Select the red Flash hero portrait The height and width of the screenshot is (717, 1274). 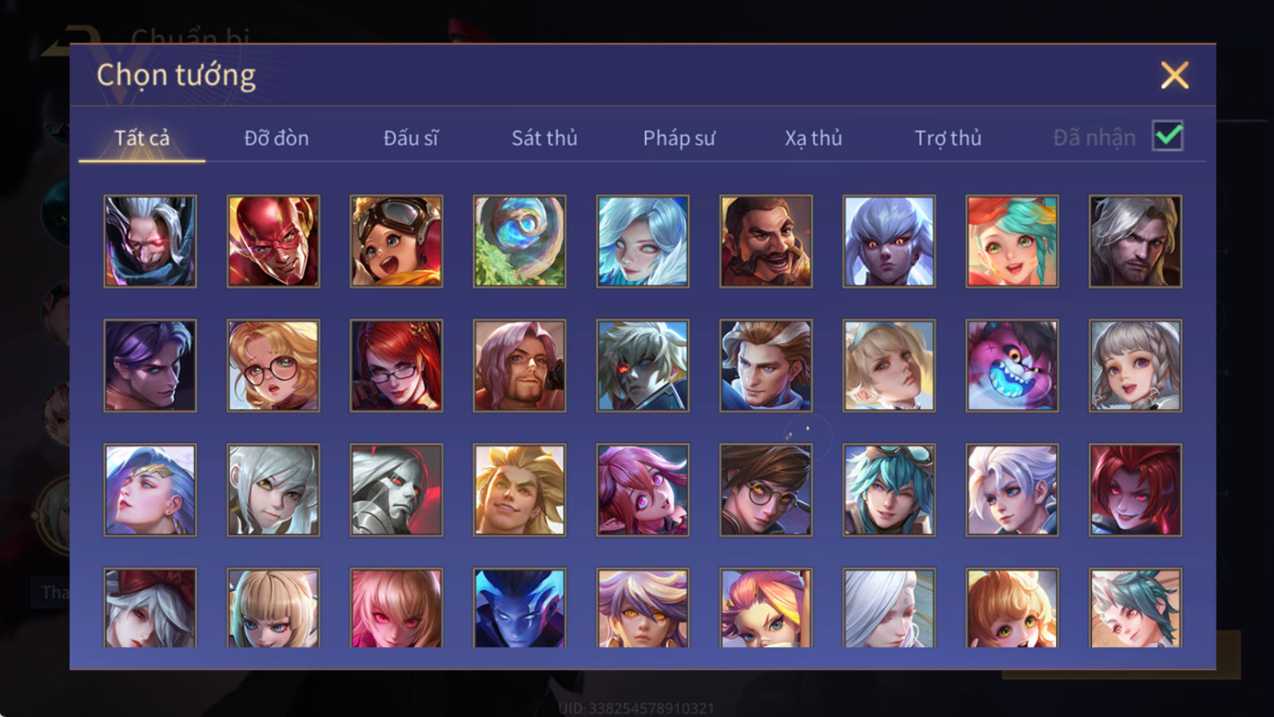(x=273, y=241)
